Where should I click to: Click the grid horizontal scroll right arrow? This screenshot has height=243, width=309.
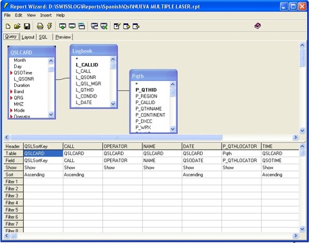click(295, 236)
